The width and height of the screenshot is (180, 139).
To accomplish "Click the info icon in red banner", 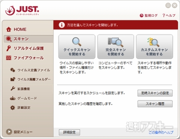I will click(61, 25).
